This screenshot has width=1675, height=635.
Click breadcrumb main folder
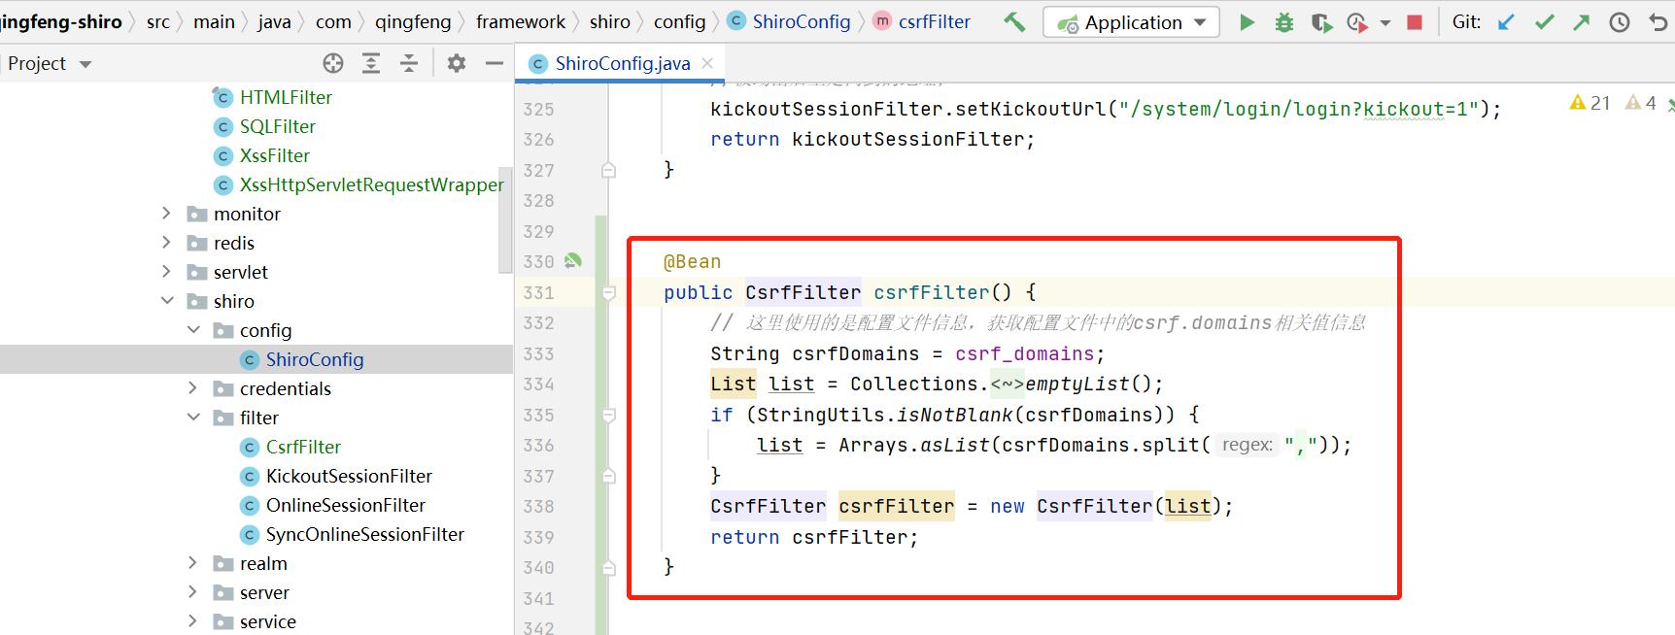pyautogui.click(x=214, y=21)
